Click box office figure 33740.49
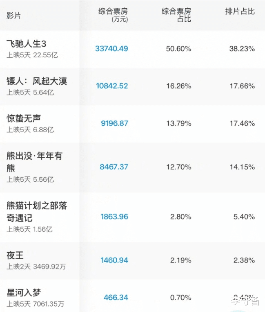This screenshot has width=265, height=312. (x=111, y=49)
